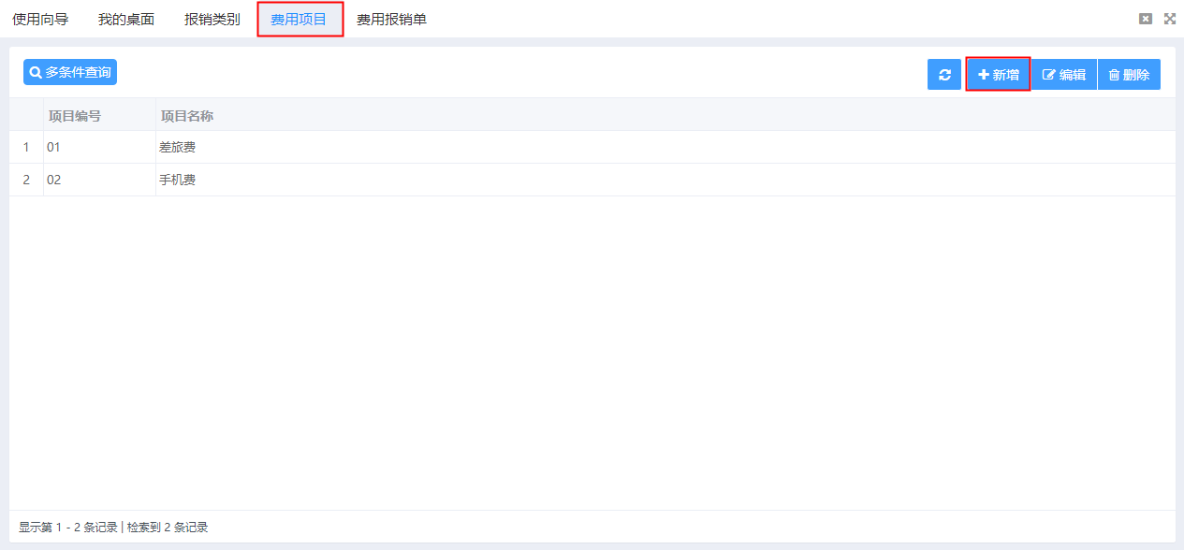Click the refresh icon button
Image resolution: width=1184 pixels, height=550 pixels.
coord(944,75)
